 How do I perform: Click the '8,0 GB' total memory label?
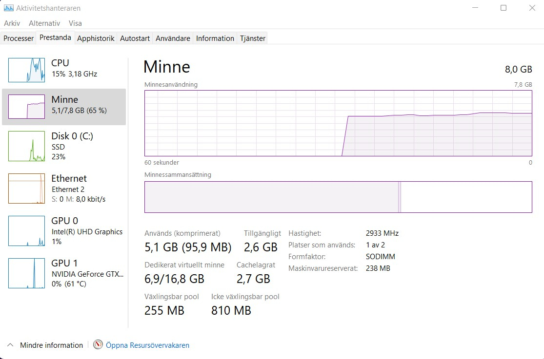click(518, 69)
